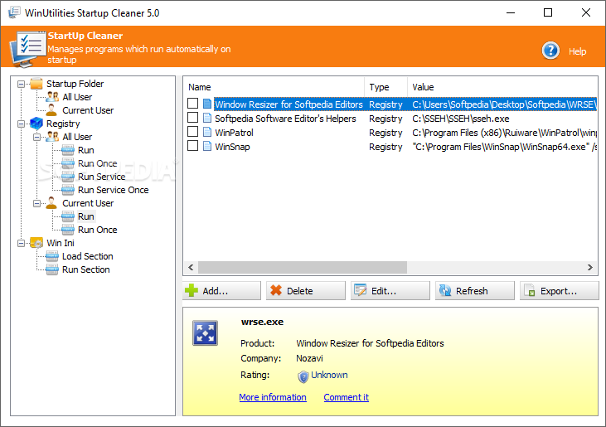This screenshot has height=427, width=606.
Task: Click the Delete button
Action: 306,290
